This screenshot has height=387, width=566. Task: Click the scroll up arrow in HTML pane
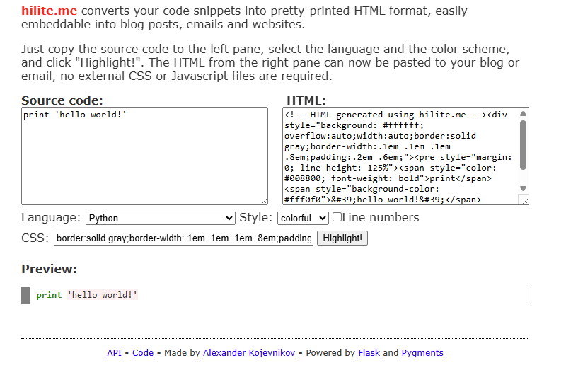[x=524, y=114]
